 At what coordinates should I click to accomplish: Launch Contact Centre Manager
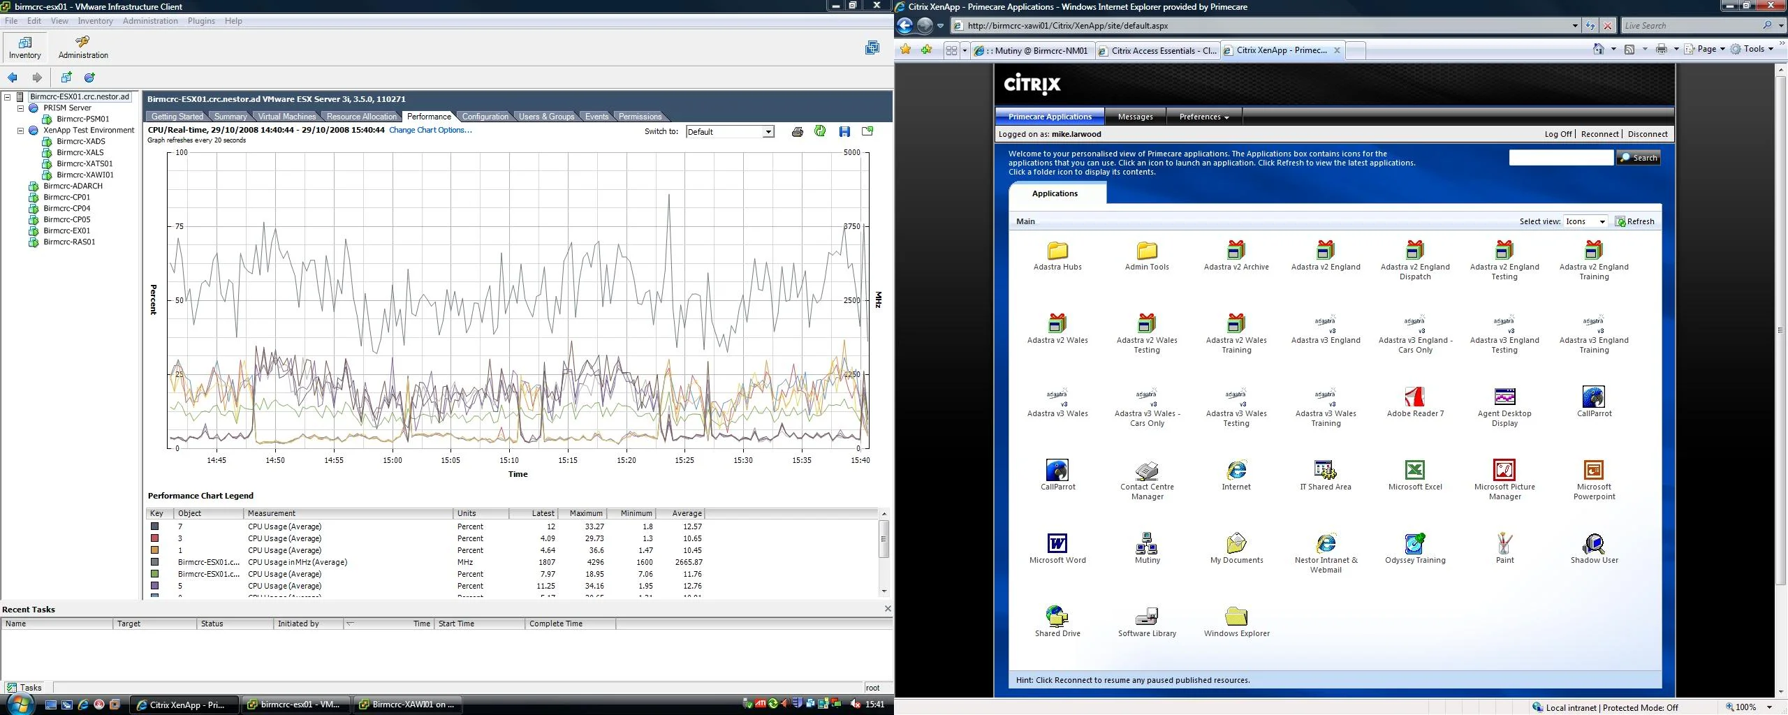(1147, 480)
